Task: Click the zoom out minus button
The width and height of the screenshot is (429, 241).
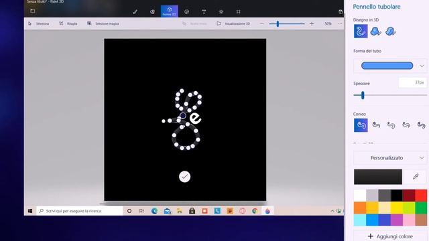Action: (262, 24)
